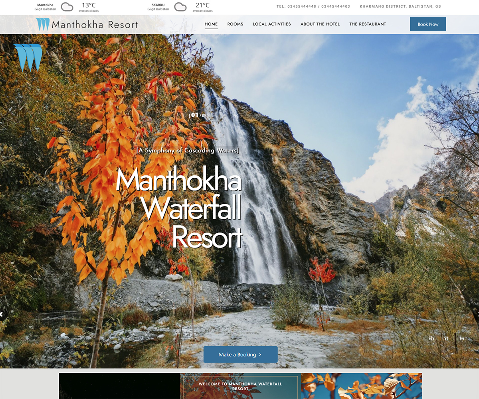
Task: Navigate to Local Activities
Action: point(272,24)
